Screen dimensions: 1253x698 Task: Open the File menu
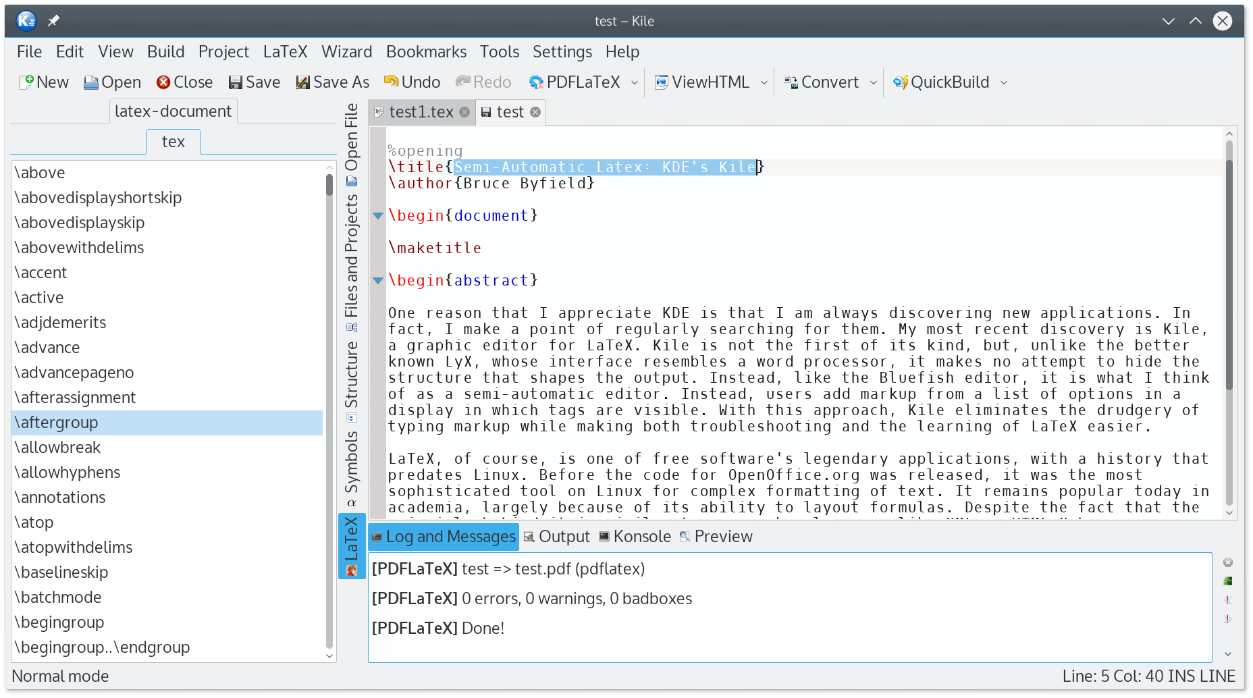coord(29,52)
